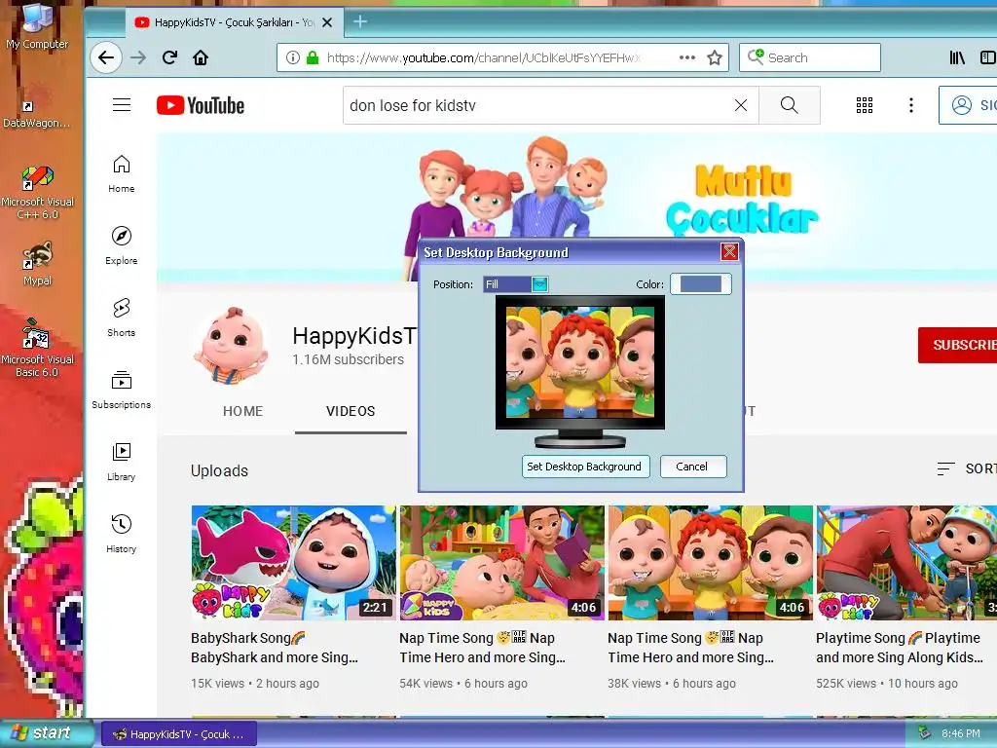The width and height of the screenshot is (997, 748).
Task: Switch to channel HOME tab
Action: 242,412
